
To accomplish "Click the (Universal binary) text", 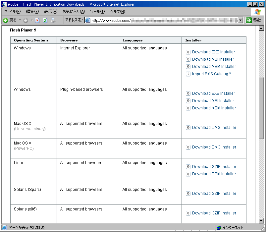I will click(x=30, y=129).
